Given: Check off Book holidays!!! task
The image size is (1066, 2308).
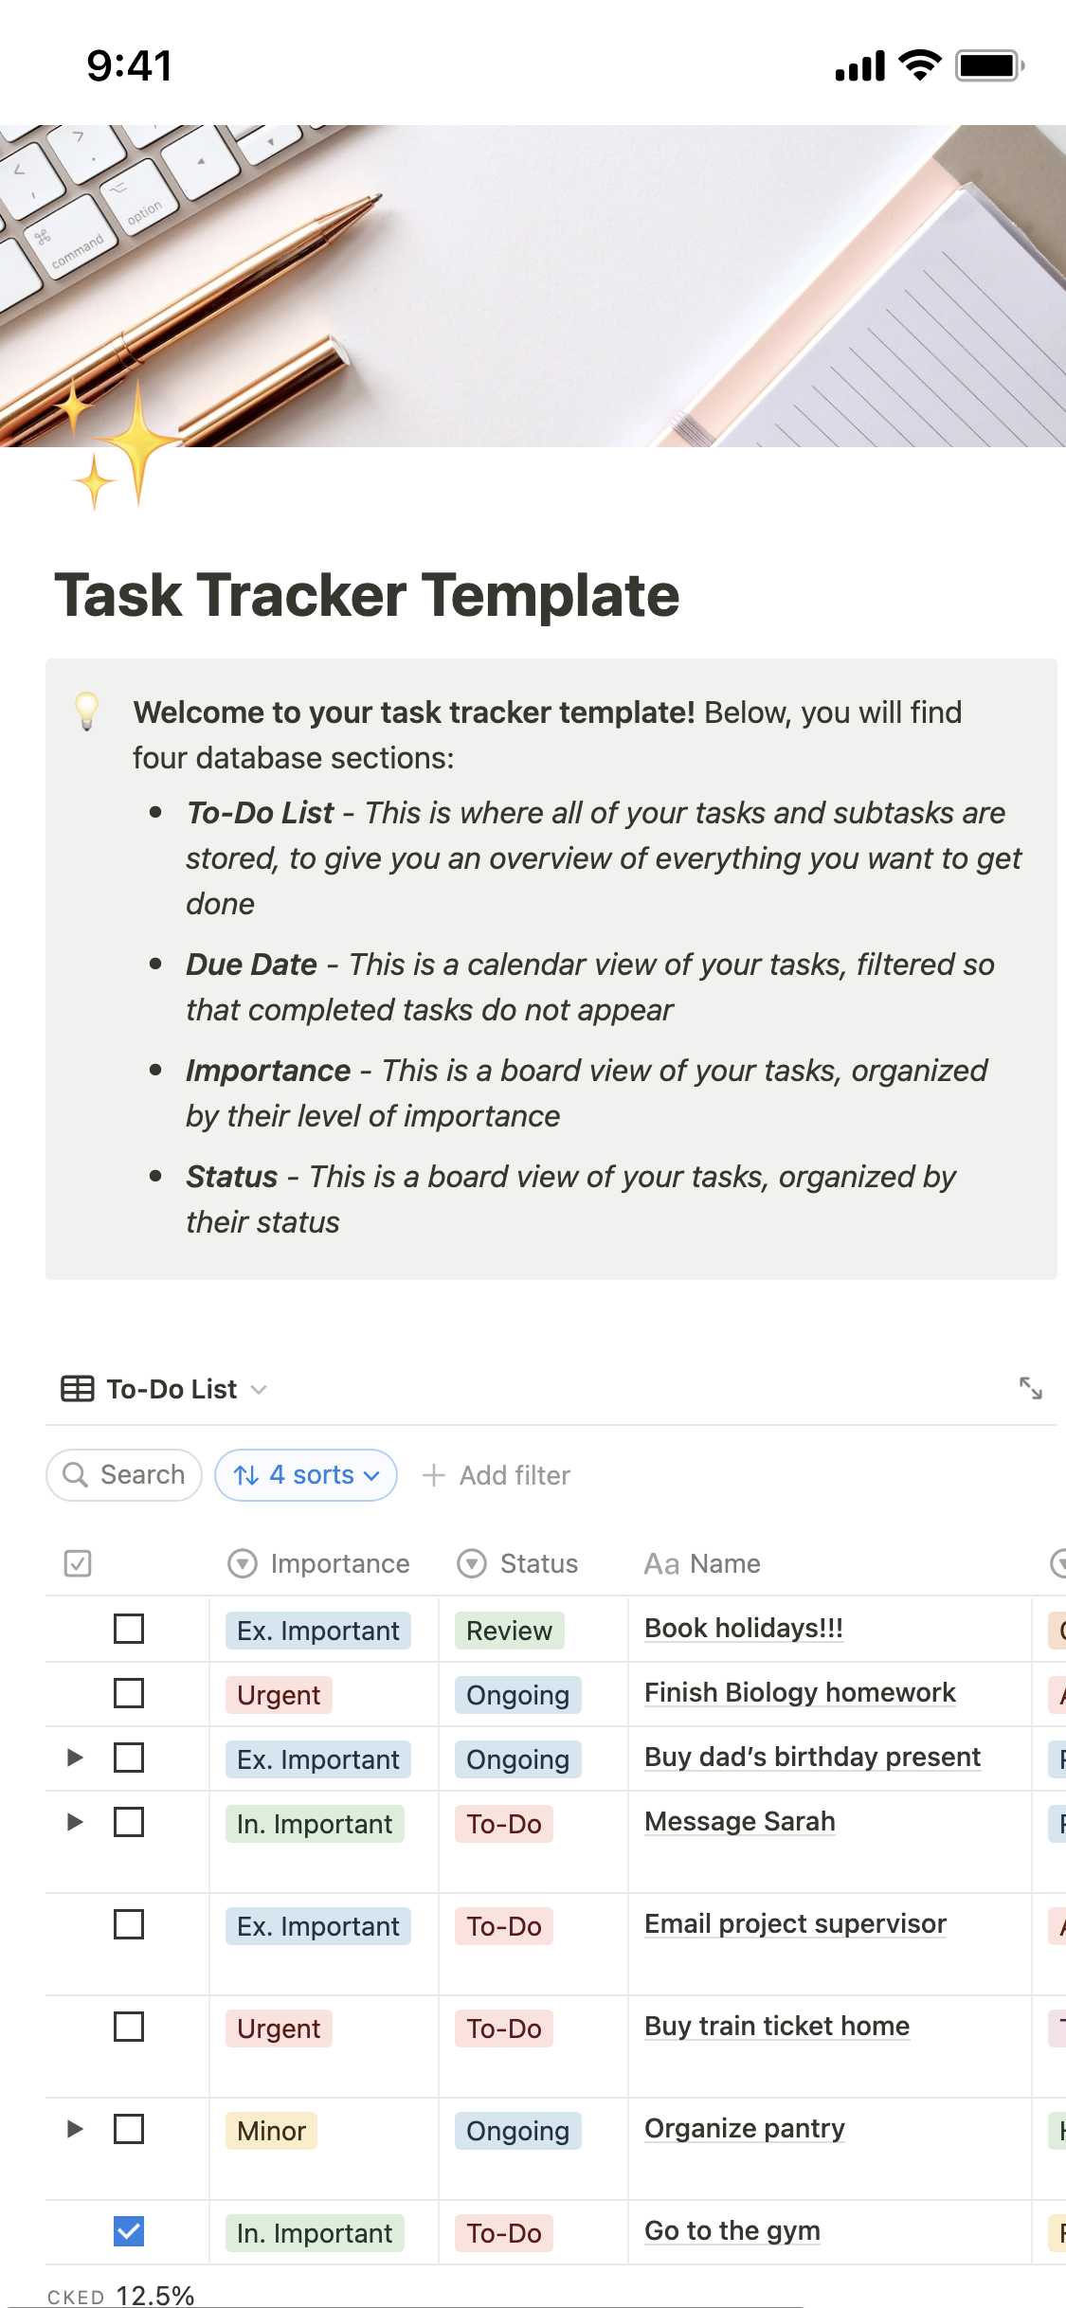Looking at the screenshot, I should coord(129,1629).
